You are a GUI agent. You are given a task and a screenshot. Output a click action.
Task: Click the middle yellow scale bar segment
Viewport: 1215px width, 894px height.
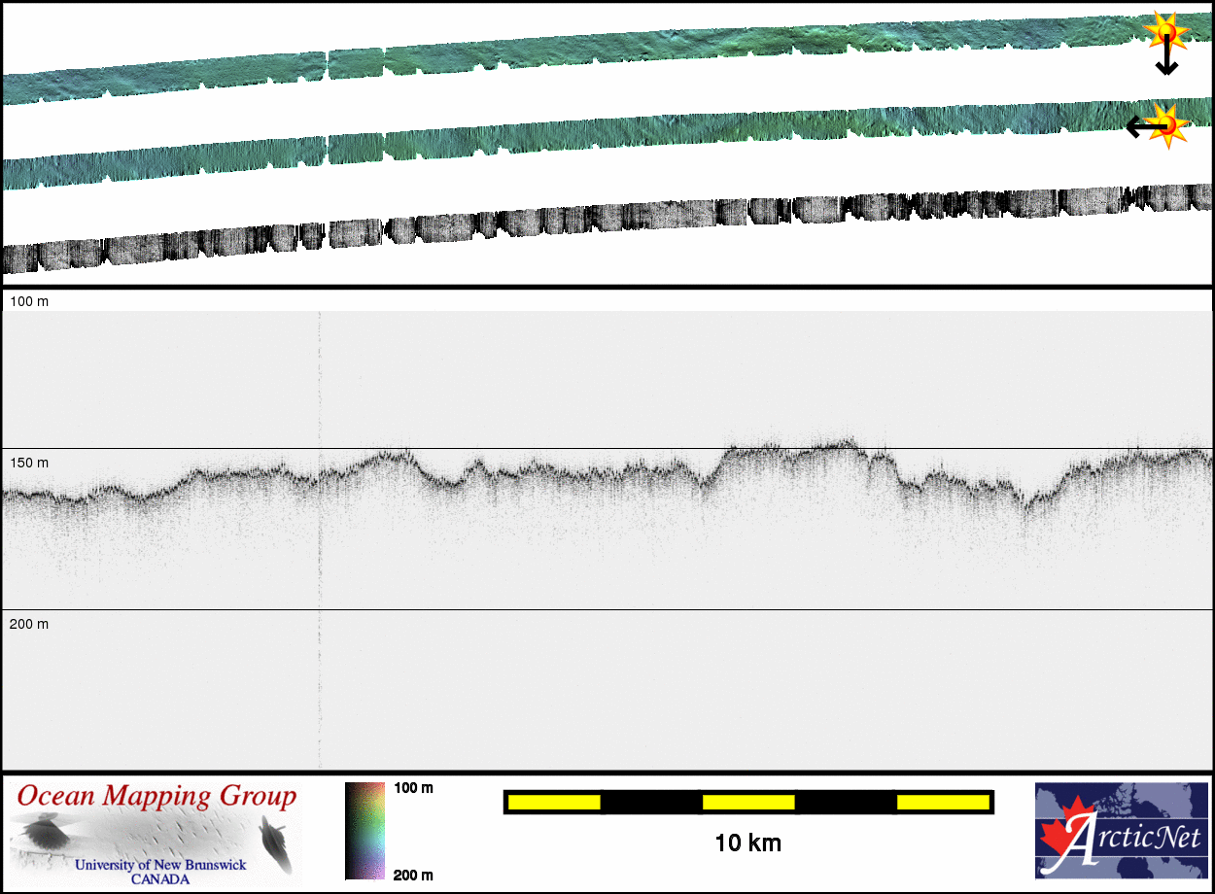pyautogui.click(x=748, y=802)
